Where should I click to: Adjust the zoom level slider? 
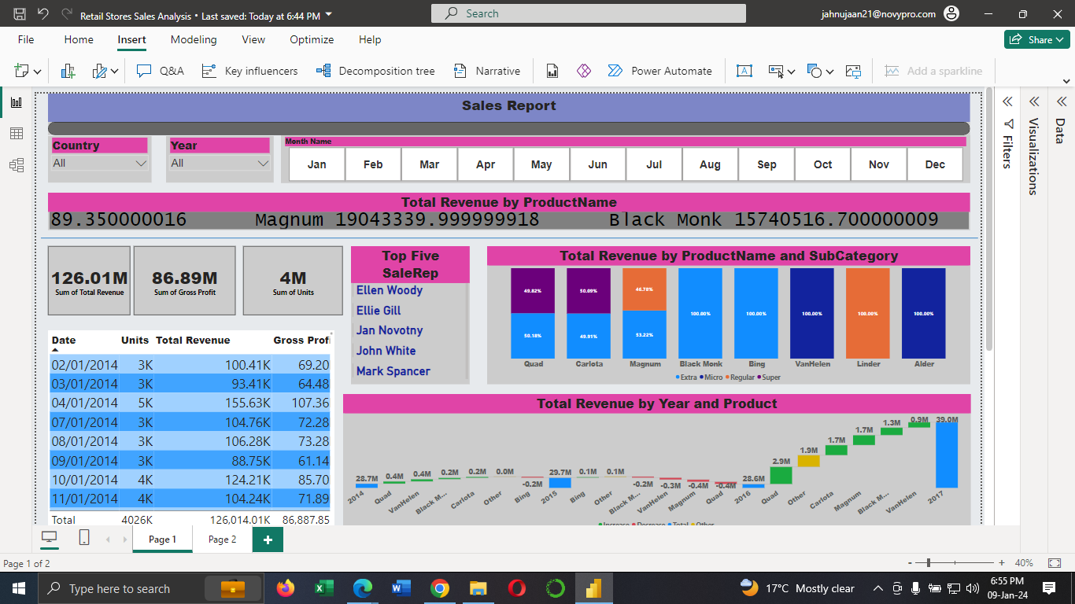click(x=929, y=563)
